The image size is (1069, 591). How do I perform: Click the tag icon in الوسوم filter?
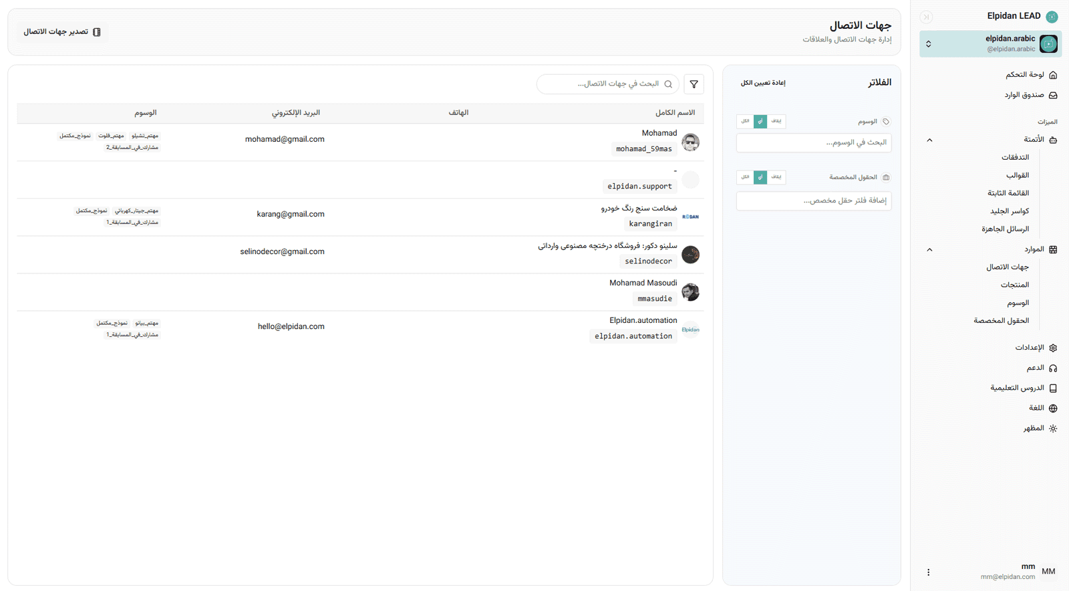pos(886,122)
